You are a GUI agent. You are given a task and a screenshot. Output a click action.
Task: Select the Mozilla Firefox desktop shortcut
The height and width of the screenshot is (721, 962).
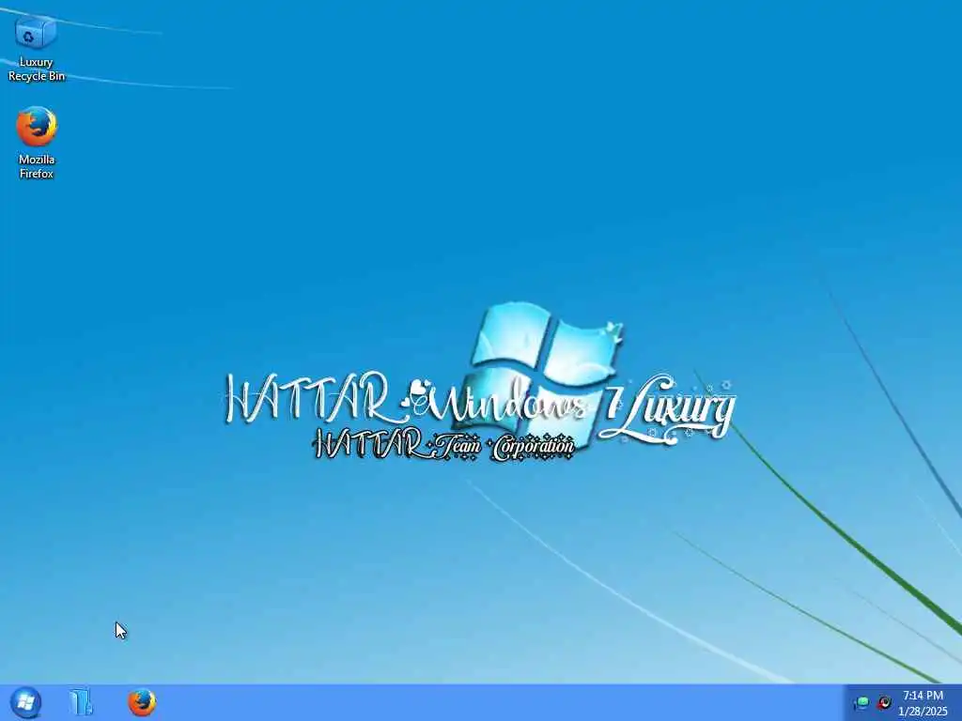[37, 143]
